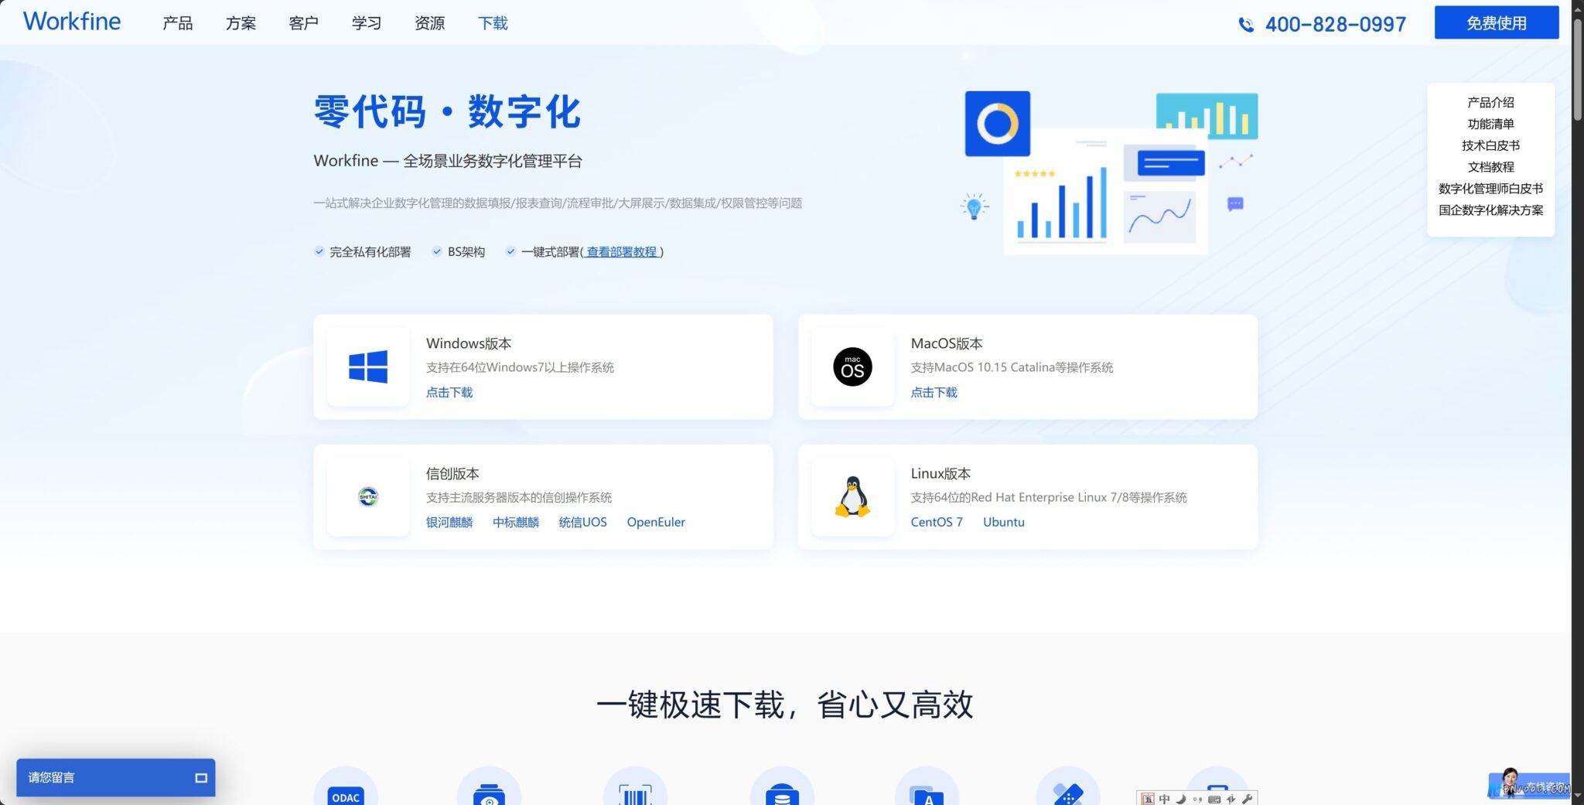Click the Windows版本 title
The height and width of the screenshot is (805, 1584).
point(469,343)
